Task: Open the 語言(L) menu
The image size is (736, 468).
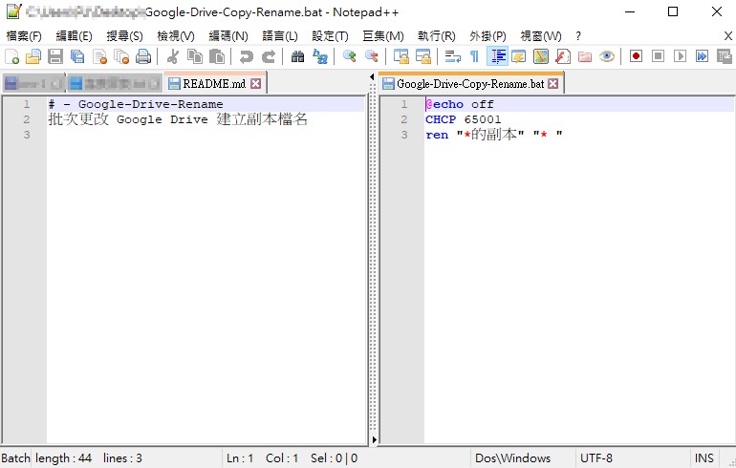Action: (x=280, y=36)
